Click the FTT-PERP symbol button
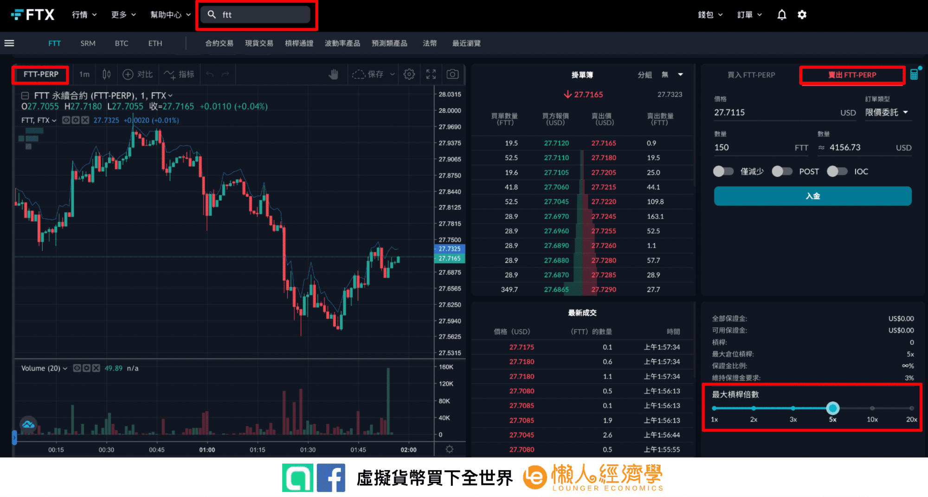This screenshot has width=928, height=497. point(41,74)
